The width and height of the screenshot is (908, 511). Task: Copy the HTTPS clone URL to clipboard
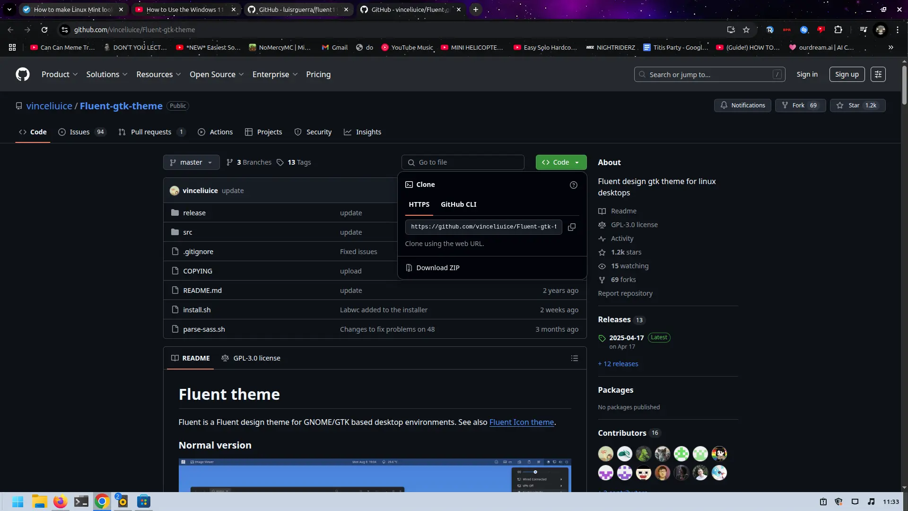(571, 227)
